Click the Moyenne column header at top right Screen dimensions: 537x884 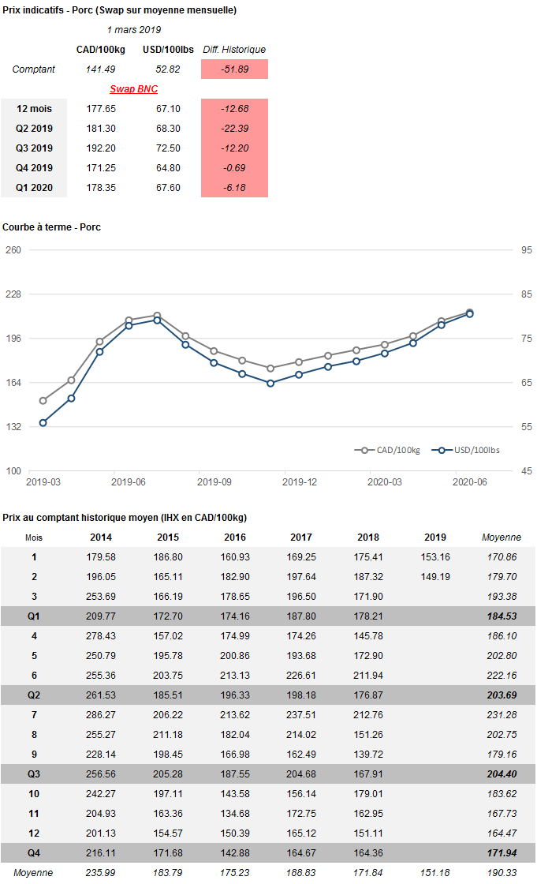(x=501, y=538)
